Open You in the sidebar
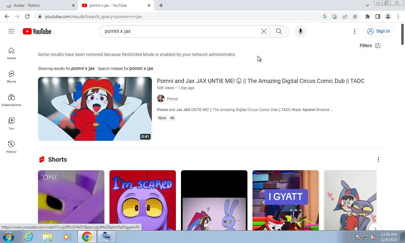 [11, 124]
